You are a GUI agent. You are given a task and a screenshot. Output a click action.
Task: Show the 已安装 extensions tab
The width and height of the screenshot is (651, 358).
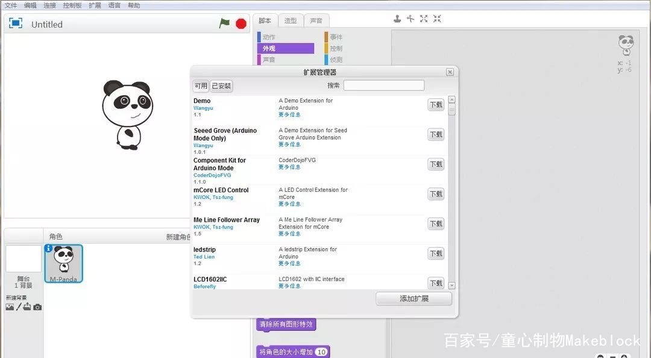tap(221, 86)
